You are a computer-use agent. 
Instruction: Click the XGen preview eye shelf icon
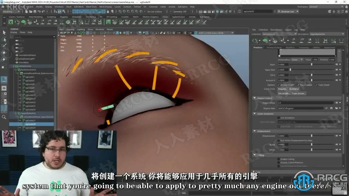coord(17,22)
